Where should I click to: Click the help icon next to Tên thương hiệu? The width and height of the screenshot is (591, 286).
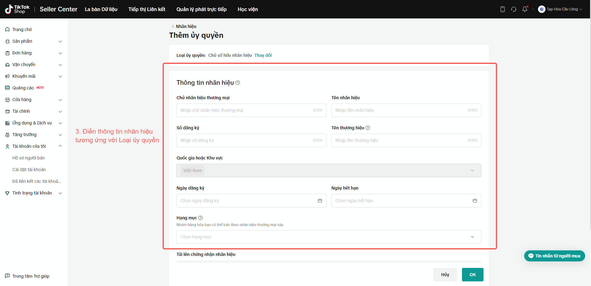367,128
